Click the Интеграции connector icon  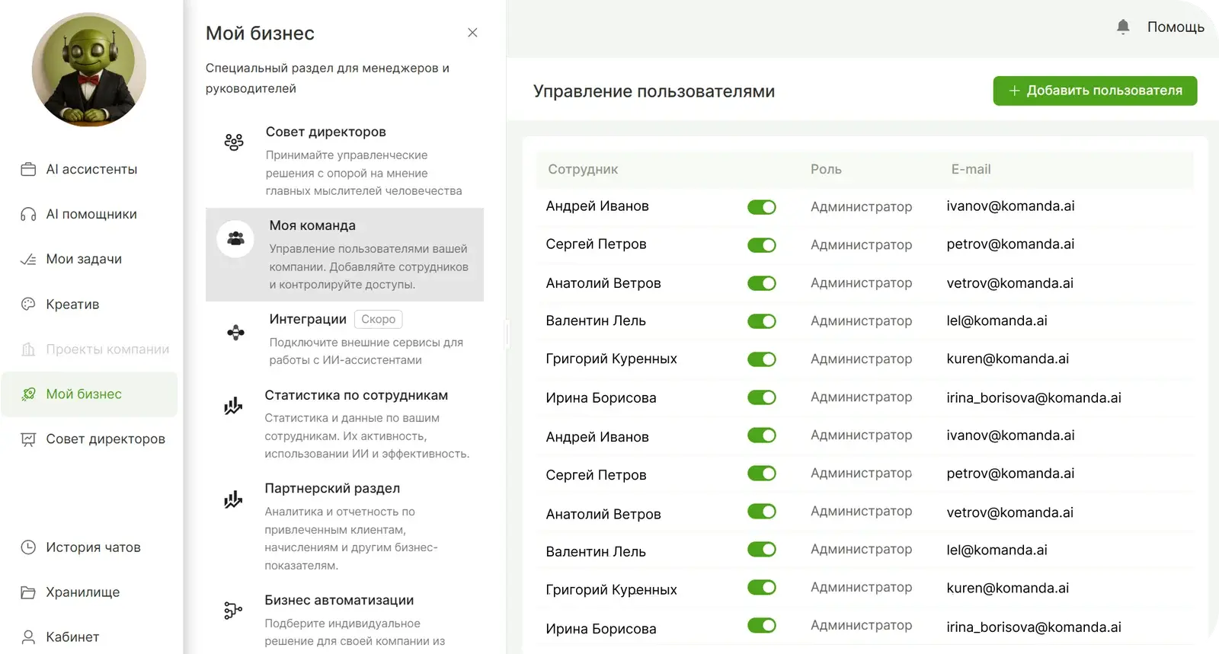click(x=235, y=332)
